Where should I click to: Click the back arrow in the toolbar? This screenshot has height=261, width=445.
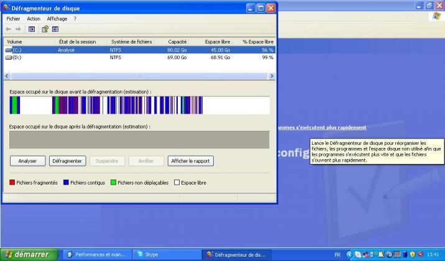[9, 29]
